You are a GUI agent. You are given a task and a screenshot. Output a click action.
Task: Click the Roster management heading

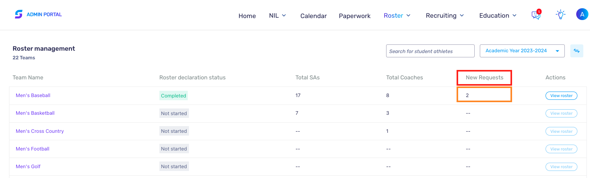(44, 49)
